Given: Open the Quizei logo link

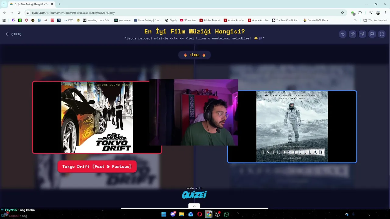Looking at the screenshot, I should click(194, 194).
